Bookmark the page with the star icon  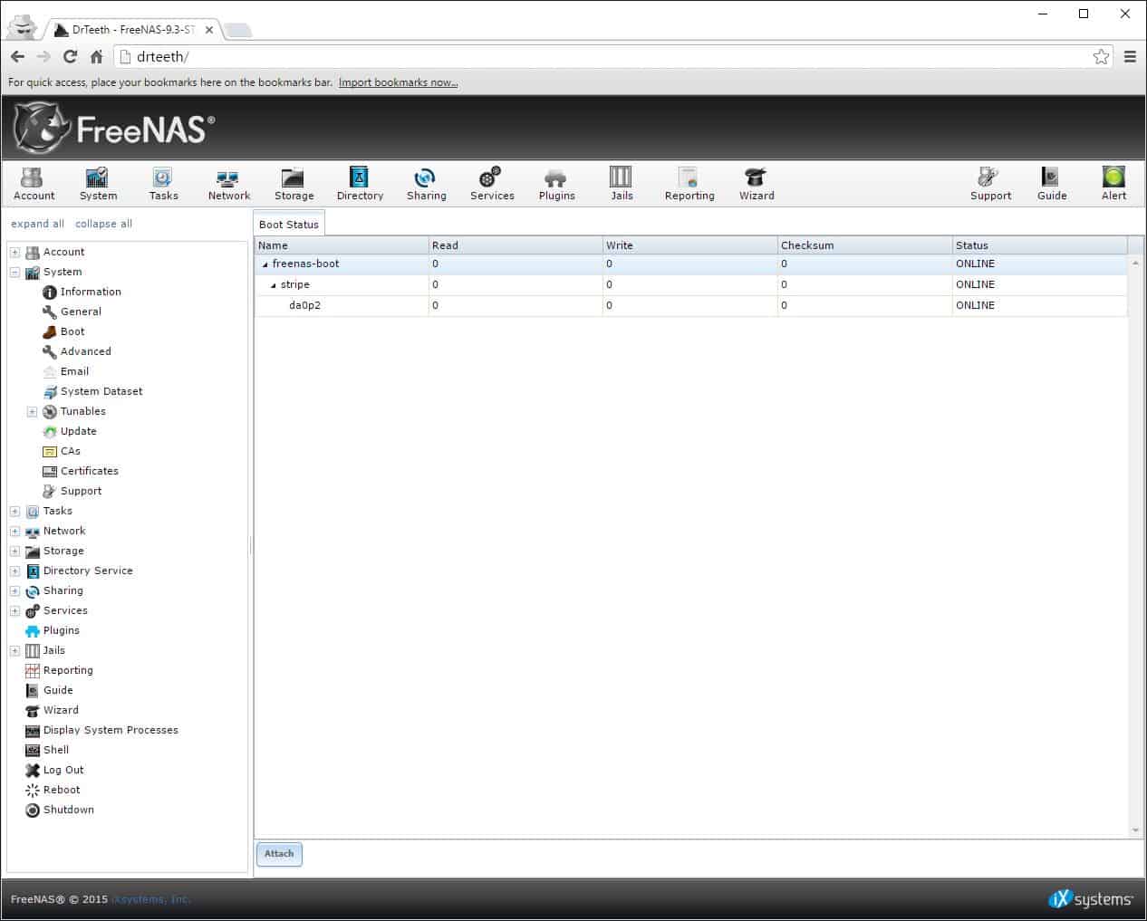(1101, 56)
